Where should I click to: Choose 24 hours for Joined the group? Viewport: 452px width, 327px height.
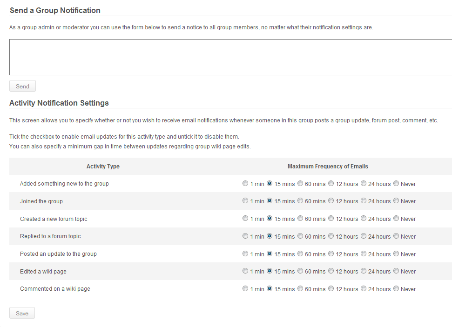(x=364, y=201)
